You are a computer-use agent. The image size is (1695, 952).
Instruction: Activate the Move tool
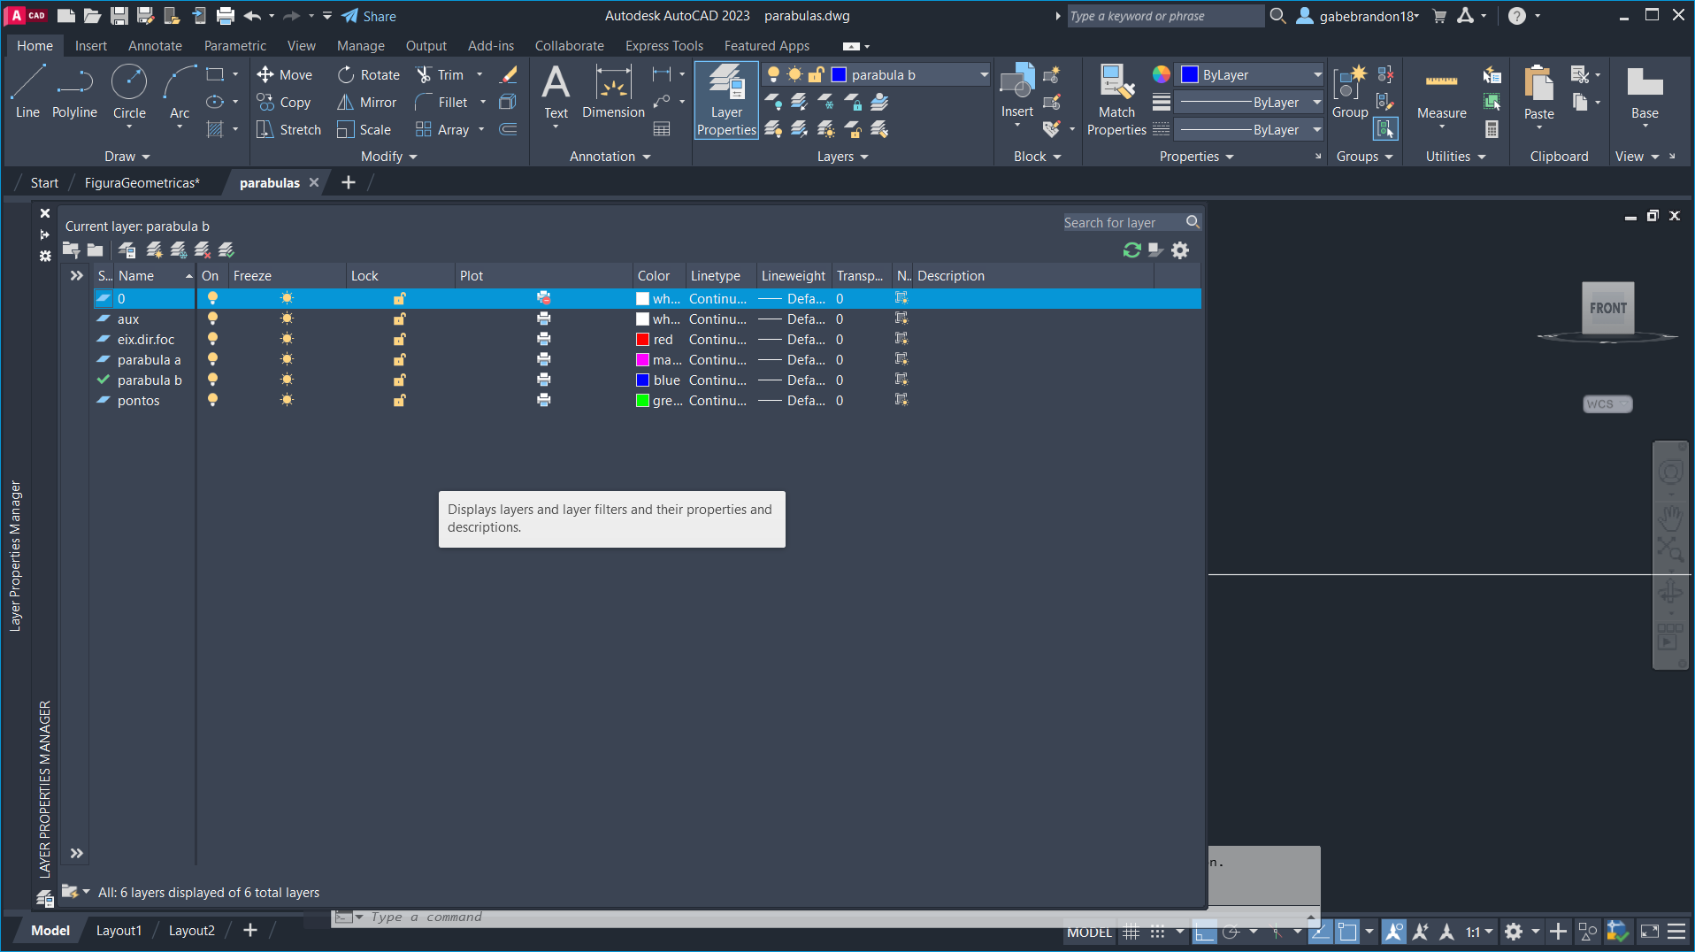(284, 75)
